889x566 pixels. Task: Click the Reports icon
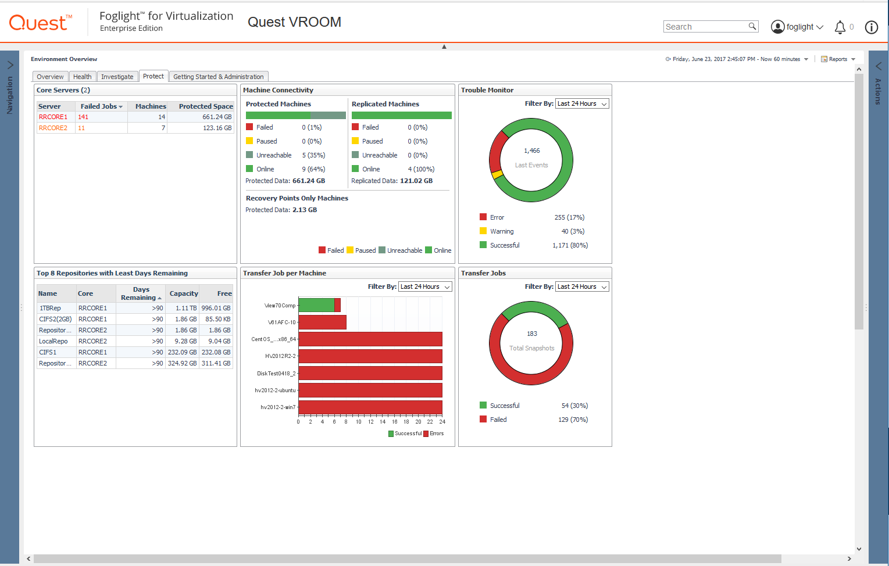[824, 59]
